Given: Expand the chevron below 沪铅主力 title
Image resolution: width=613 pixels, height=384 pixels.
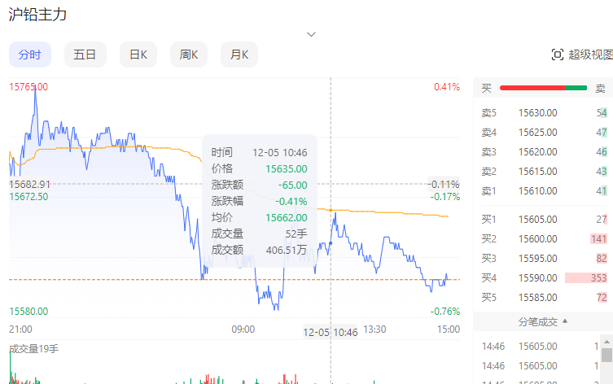Looking at the screenshot, I should tap(311, 34).
